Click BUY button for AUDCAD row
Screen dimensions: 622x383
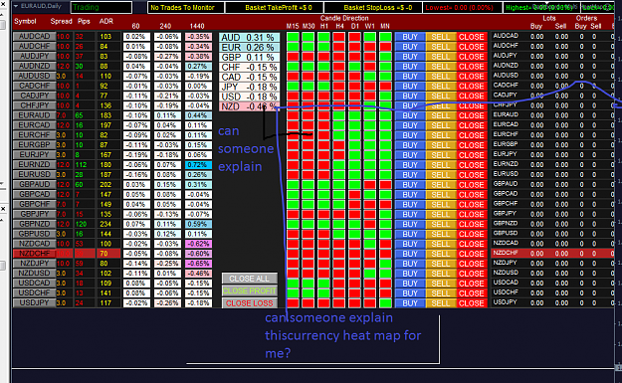[410, 37]
